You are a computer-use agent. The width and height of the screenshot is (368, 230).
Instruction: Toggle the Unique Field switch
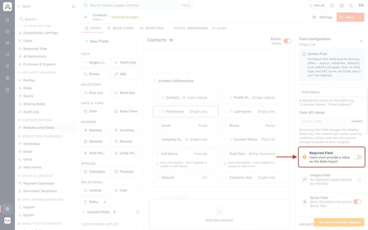(x=357, y=179)
